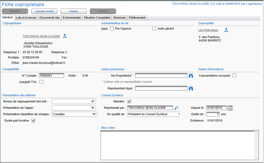Click N° Compte field P000001
The image size is (264, 163).
tap(51, 76)
